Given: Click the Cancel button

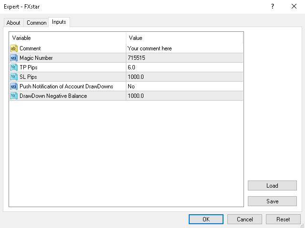Looking at the screenshot, I should click(x=244, y=219).
